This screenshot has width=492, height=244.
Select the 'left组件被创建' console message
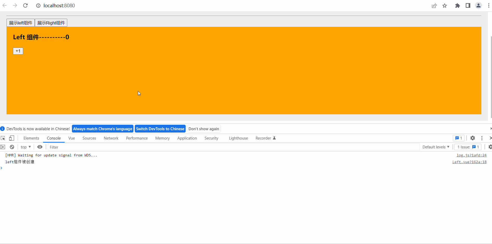(20, 162)
